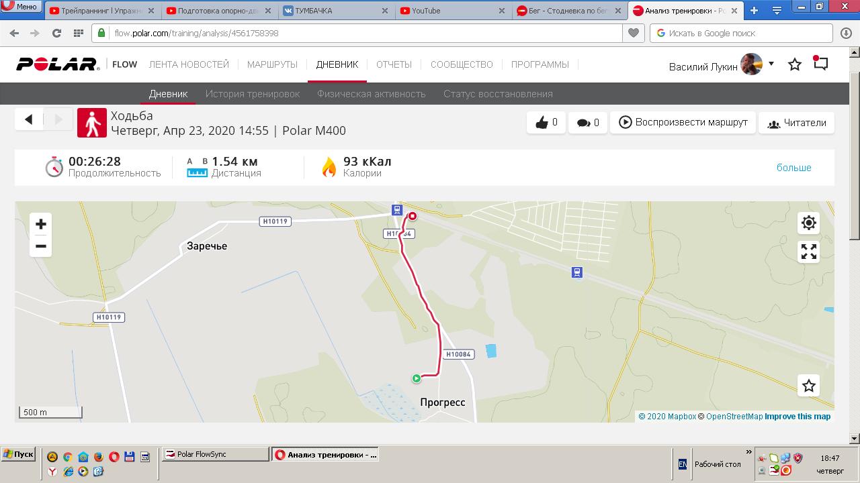Click the route end marker on map

point(413,216)
